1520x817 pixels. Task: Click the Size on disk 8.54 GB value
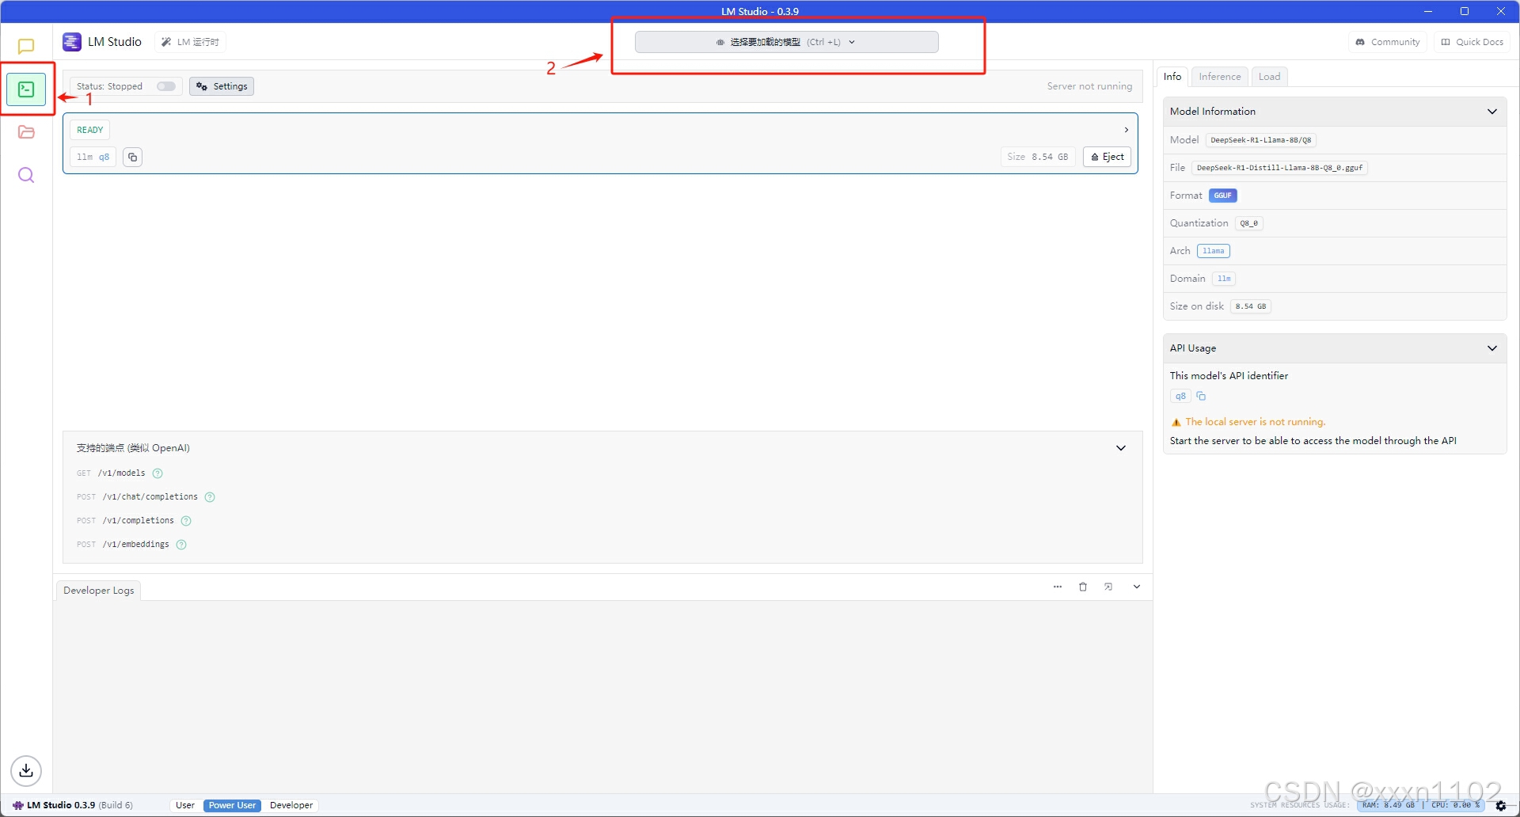[1251, 306]
